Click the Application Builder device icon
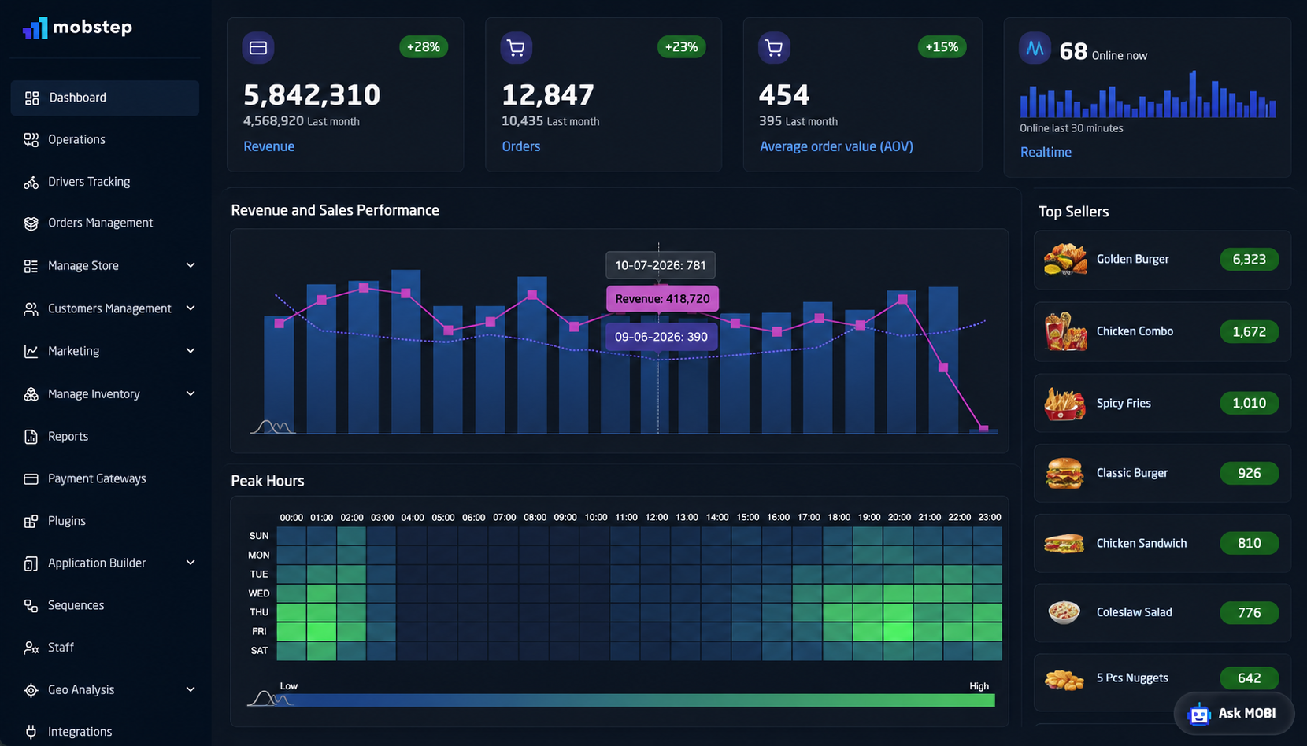1307x746 pixels. [31, 563]
